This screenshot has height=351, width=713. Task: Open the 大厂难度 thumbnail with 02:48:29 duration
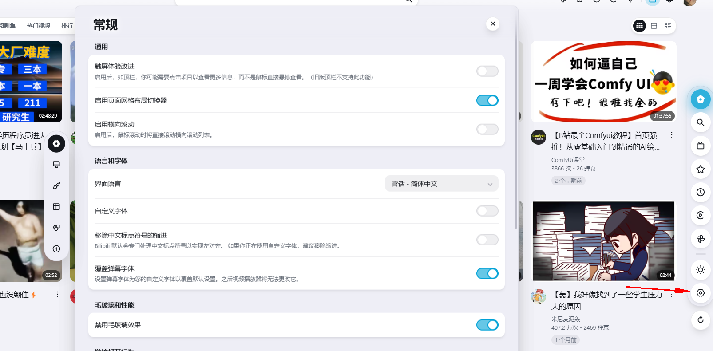(31, 82)
